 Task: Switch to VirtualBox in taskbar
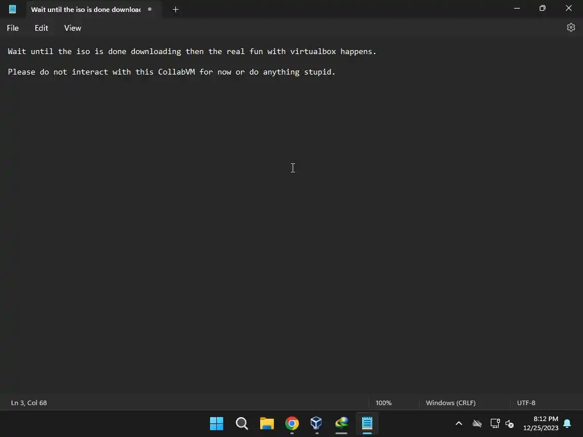317,423
